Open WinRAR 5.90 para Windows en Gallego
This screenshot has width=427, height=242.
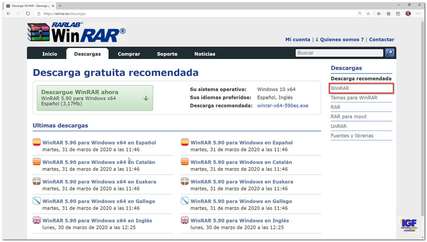(x=241, y=201)
